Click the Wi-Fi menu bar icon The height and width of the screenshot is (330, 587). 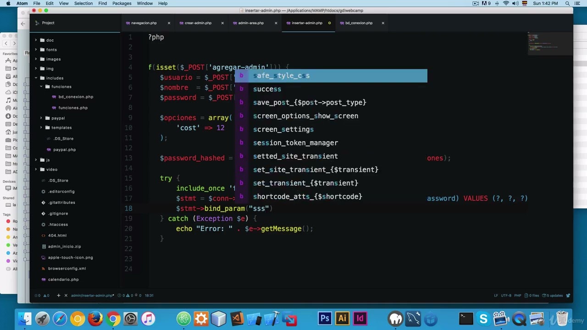pyautogui.click(x=506, y=3)
